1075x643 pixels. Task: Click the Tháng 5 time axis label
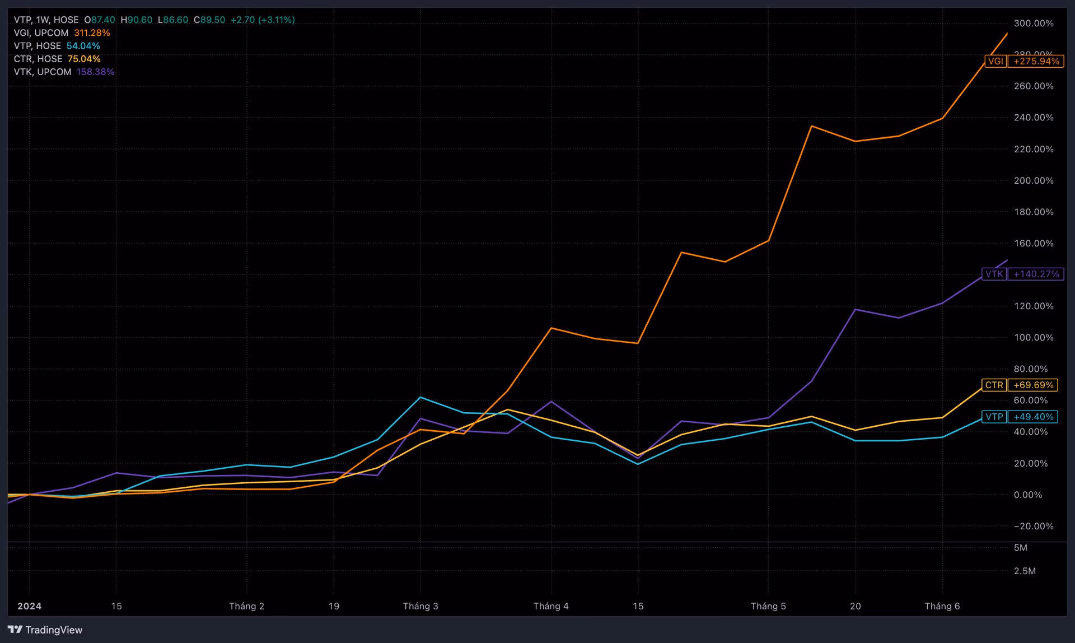click(x=768, y=606)
